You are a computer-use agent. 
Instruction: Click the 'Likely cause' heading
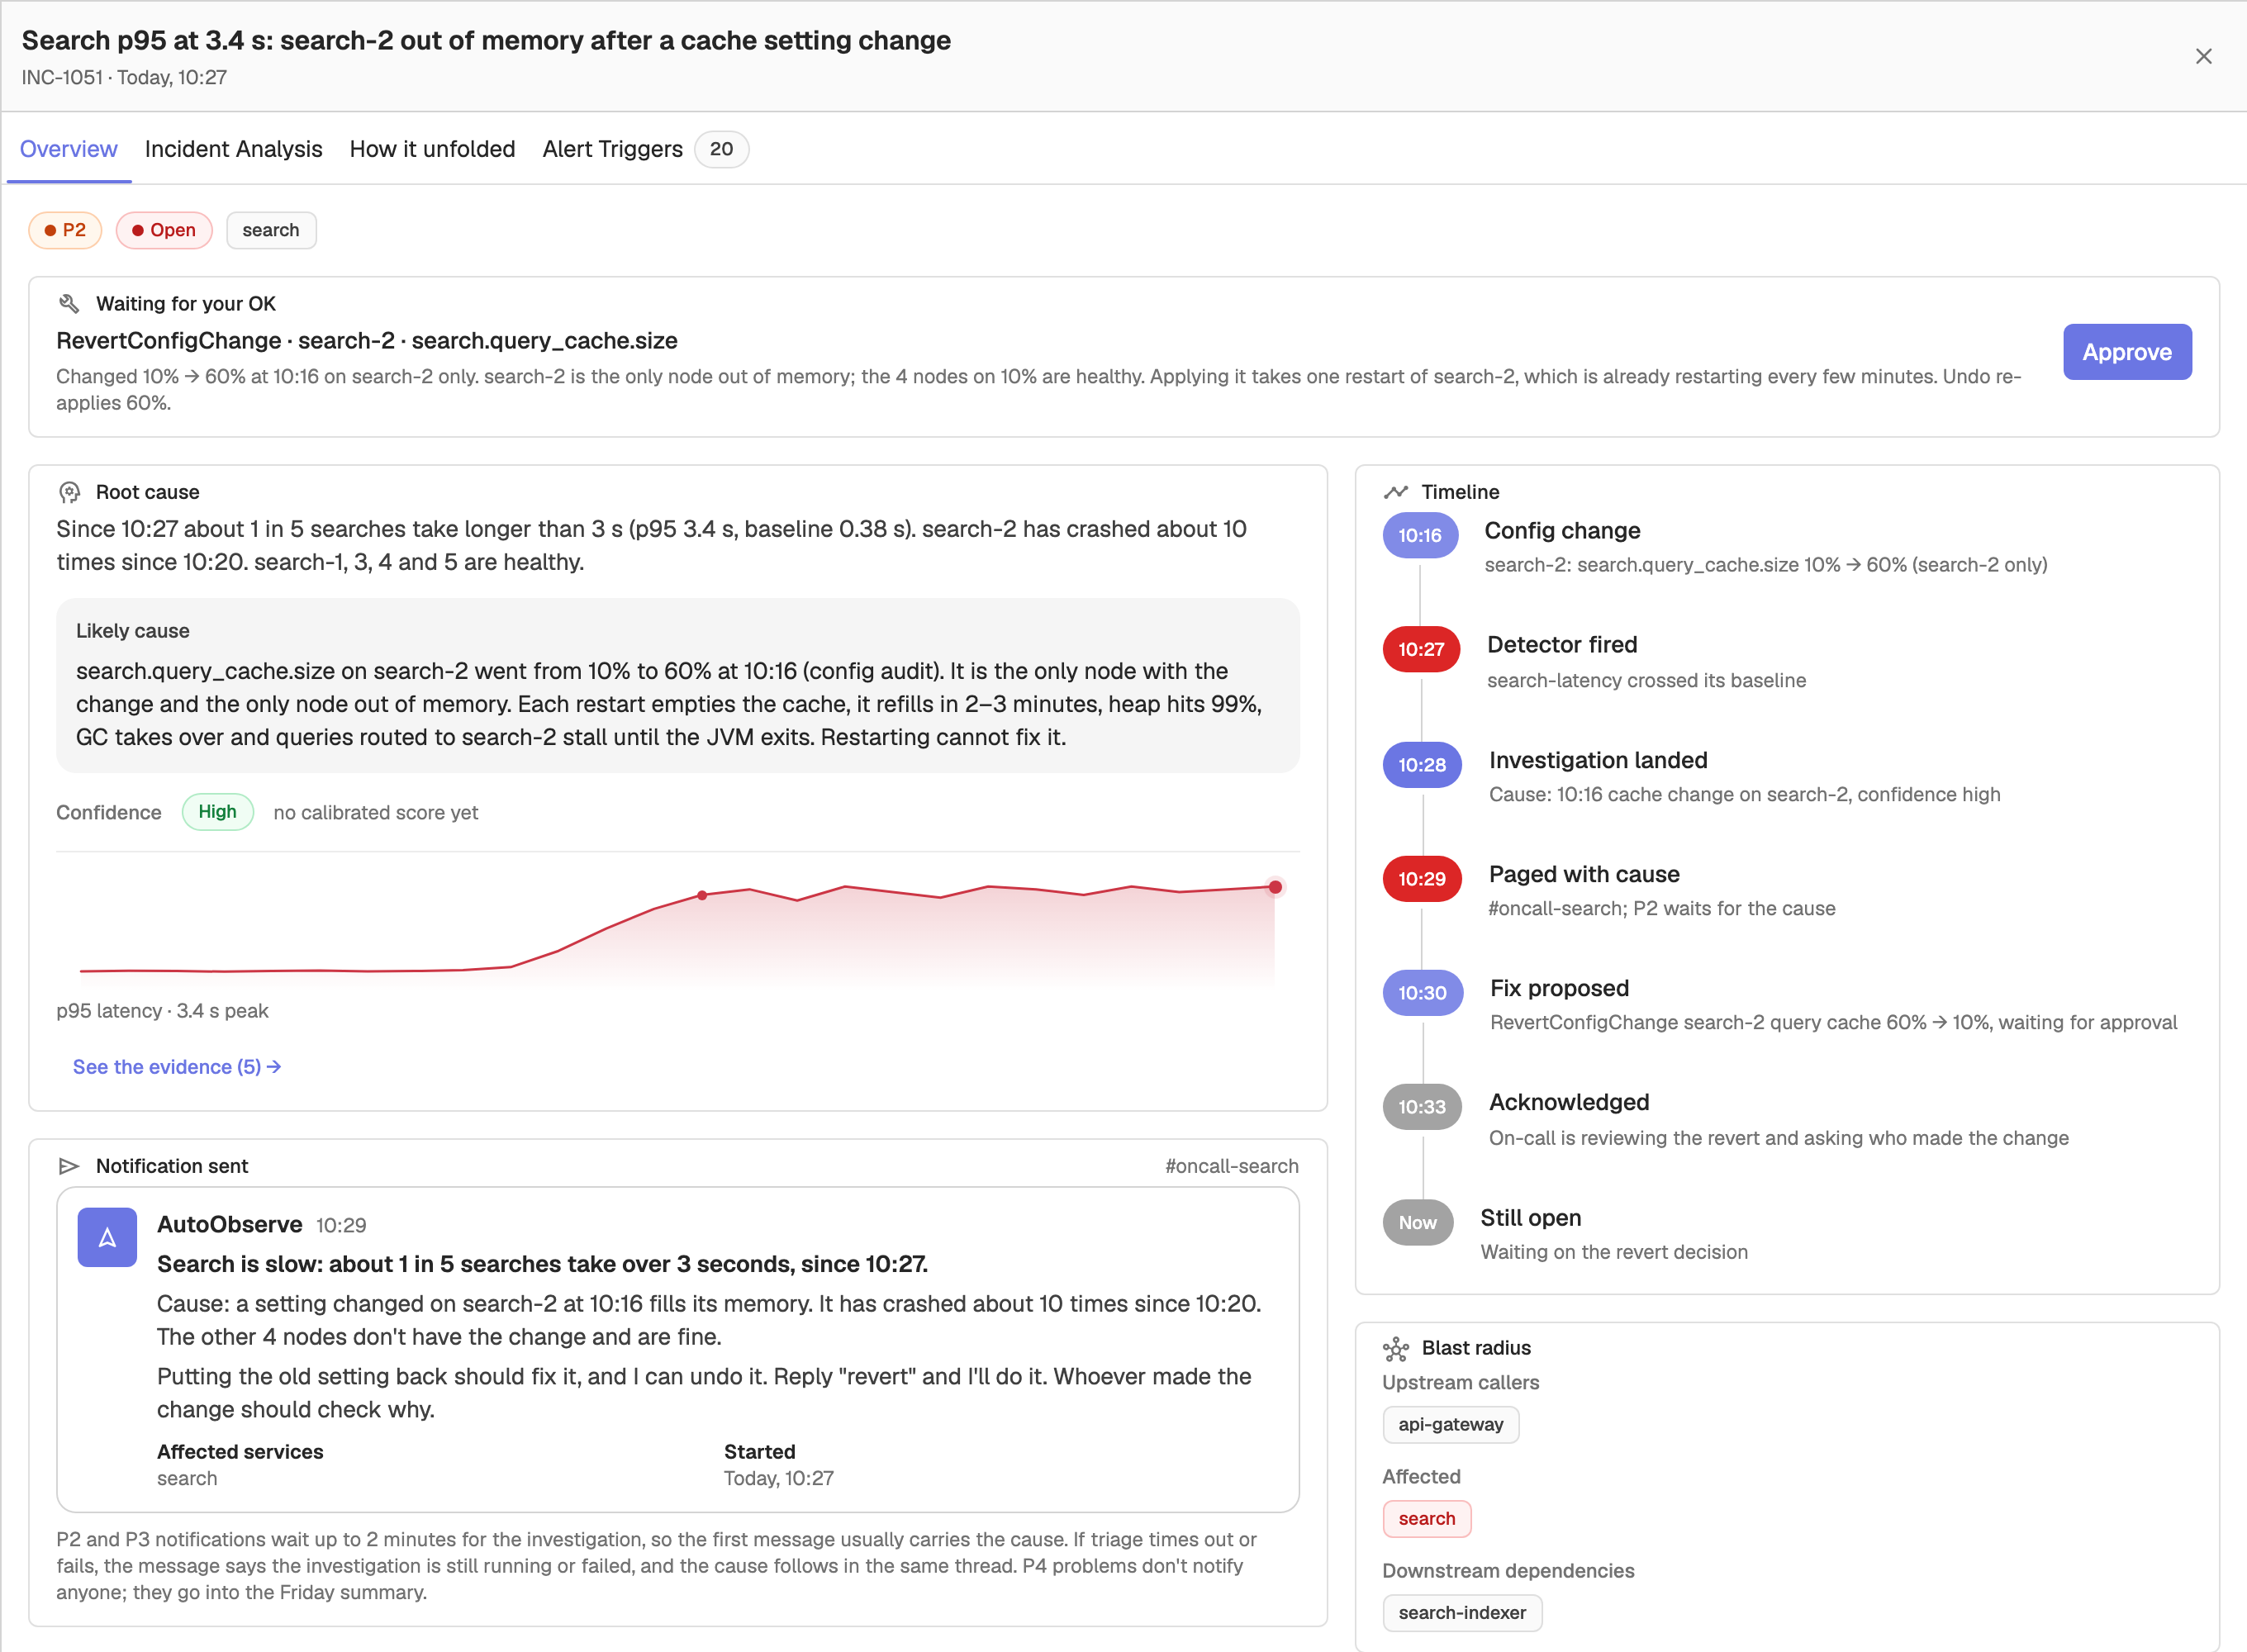tap(133, 631)
